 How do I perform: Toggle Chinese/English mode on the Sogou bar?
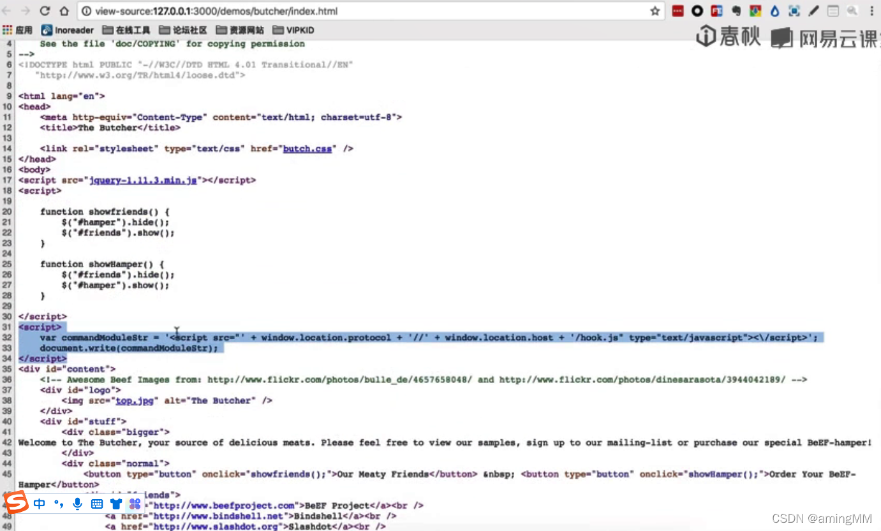click(40, 504)
